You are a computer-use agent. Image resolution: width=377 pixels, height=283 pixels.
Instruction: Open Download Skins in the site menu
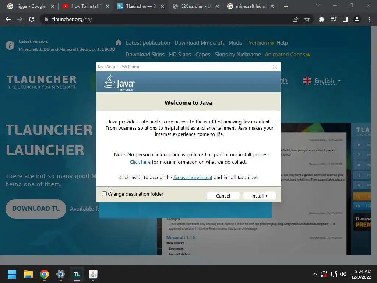145,55
